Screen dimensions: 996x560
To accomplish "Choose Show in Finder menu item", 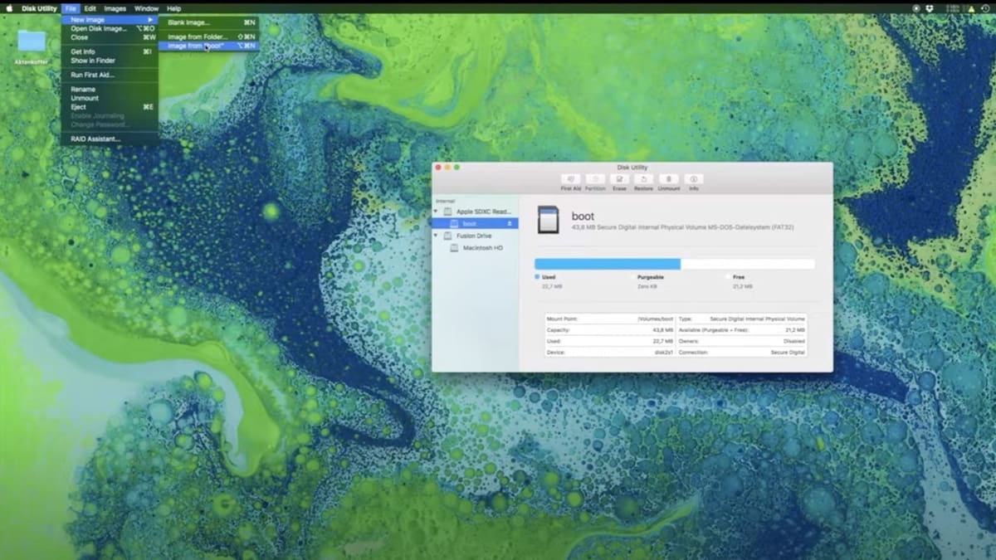I will (110, 61).
